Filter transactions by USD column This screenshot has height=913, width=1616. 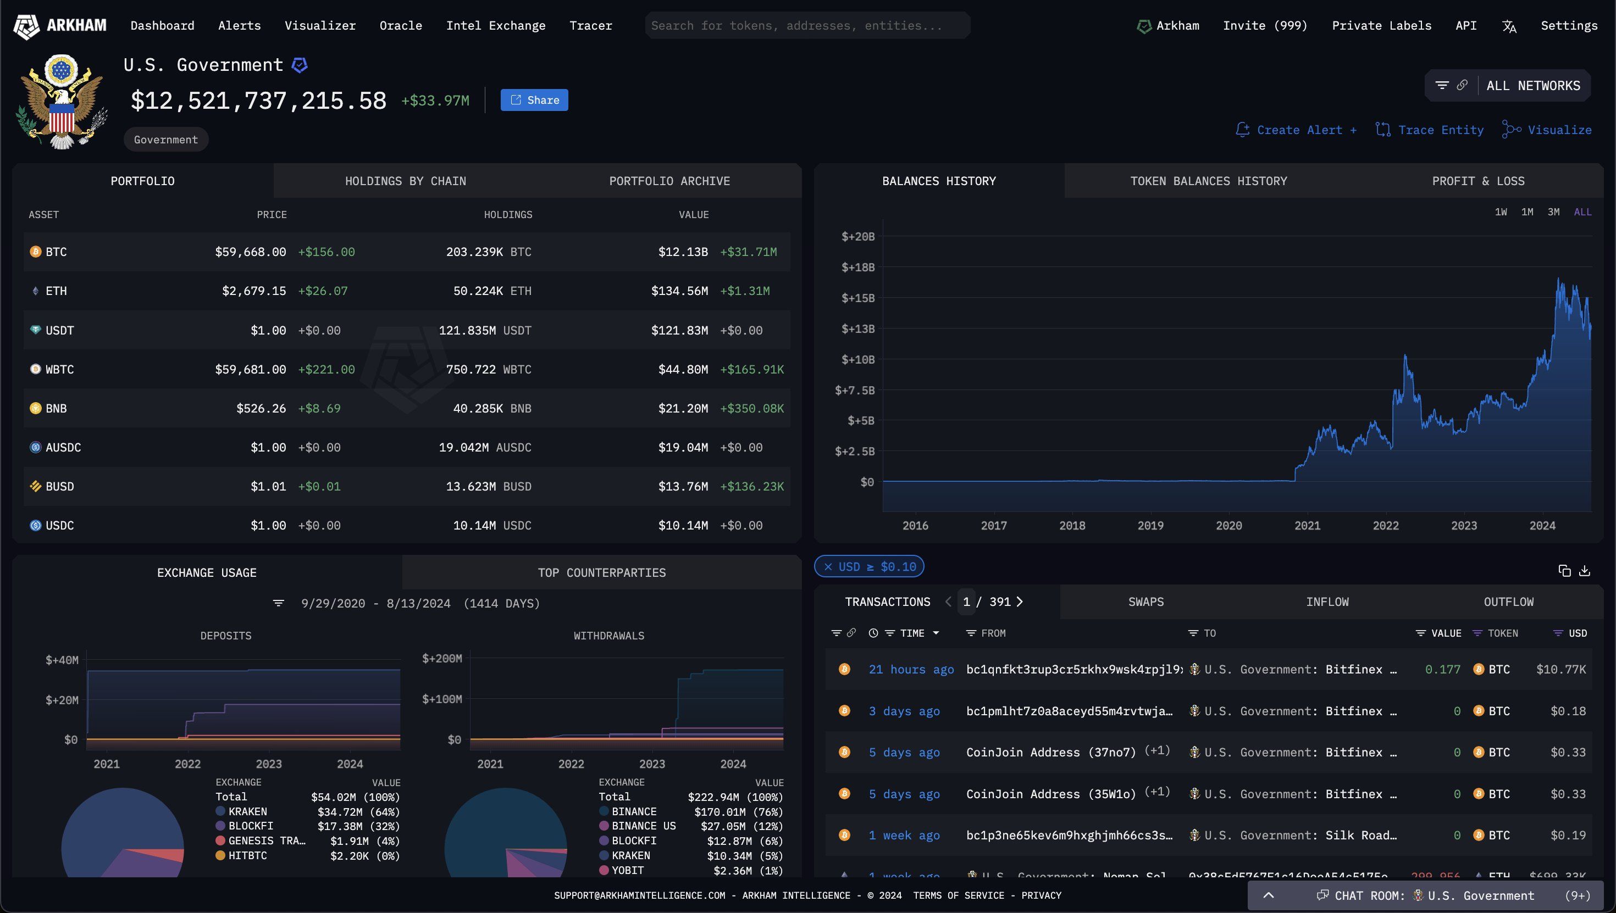[1558, 633]
